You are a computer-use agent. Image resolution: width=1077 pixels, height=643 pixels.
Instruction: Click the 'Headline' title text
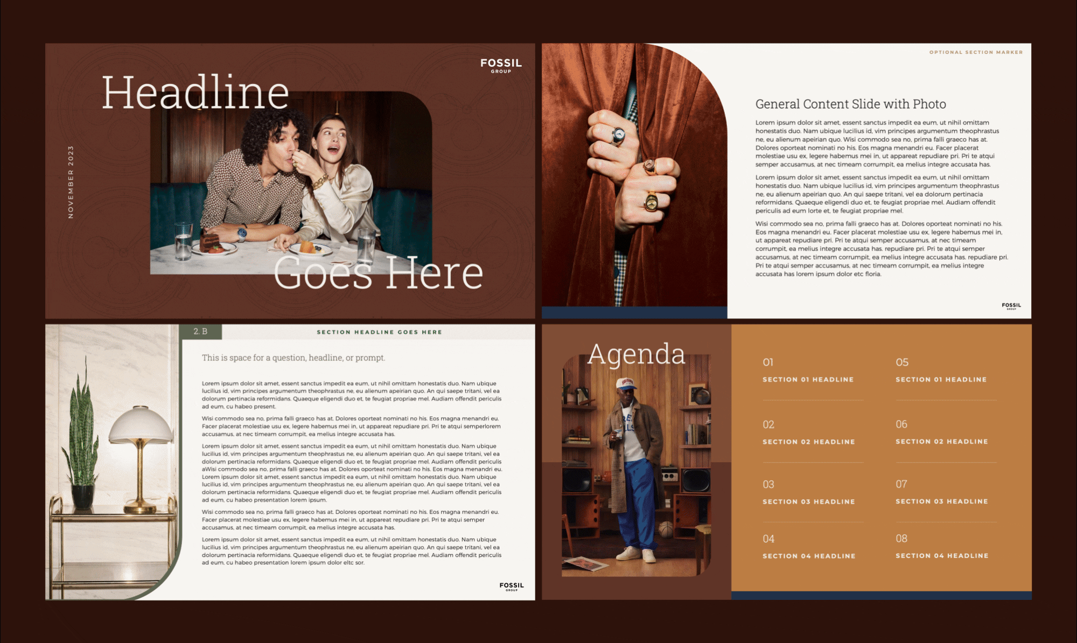tap(195, 93)
